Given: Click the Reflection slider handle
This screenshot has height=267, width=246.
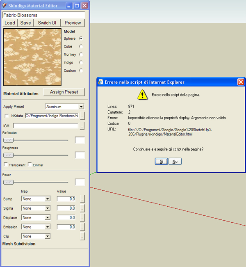Looking at the screenshot, I should [x=9, y=140].
